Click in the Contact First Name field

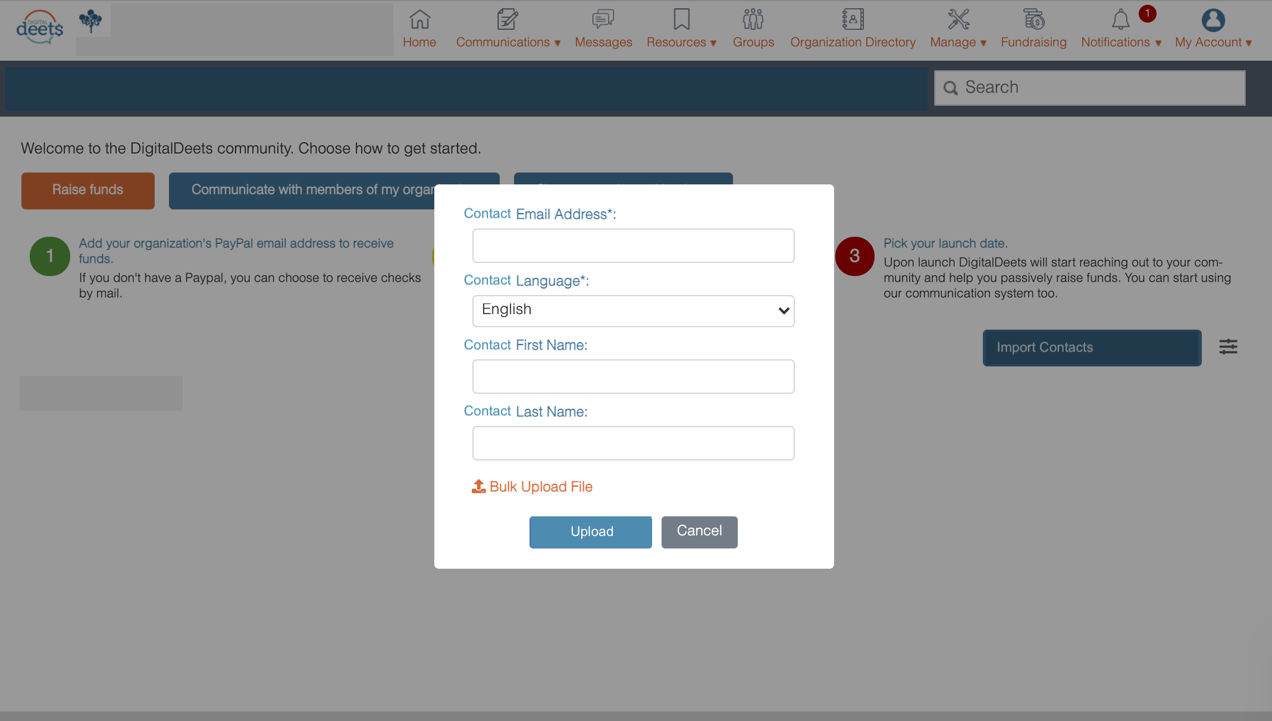[633, 377]
